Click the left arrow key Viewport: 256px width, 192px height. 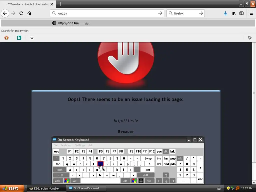click(x=159, y=181)
